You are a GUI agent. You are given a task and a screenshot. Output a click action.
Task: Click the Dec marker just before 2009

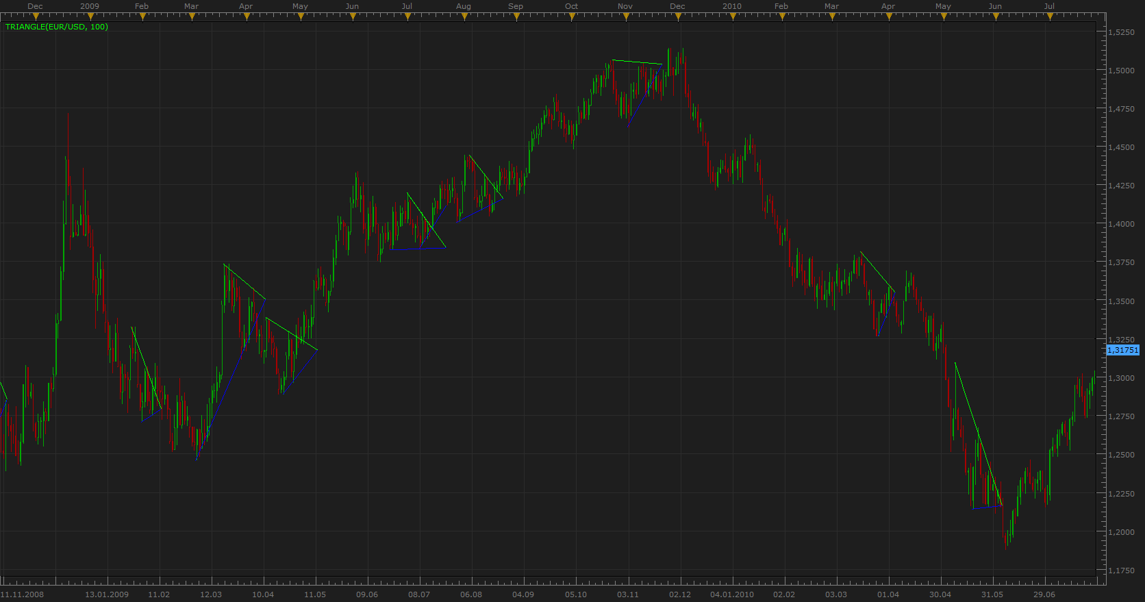(x=35, y=6)
